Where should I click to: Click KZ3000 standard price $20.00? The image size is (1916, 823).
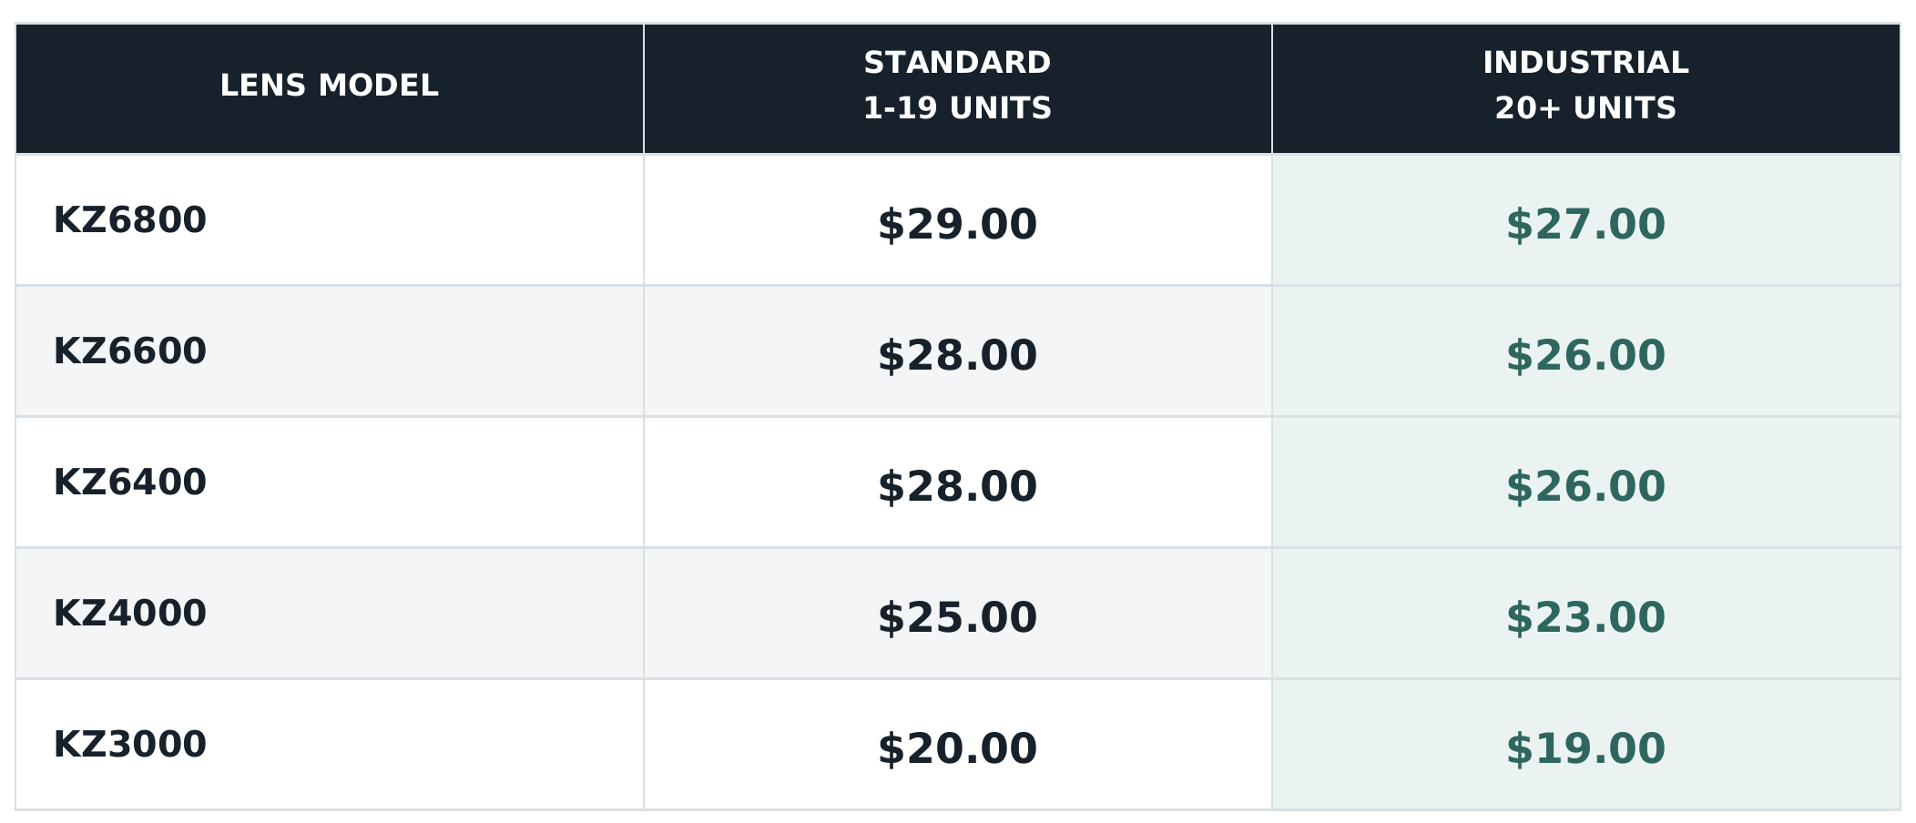(958, 748)
